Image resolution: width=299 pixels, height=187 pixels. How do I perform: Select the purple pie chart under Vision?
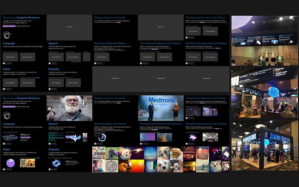point(11,163)
